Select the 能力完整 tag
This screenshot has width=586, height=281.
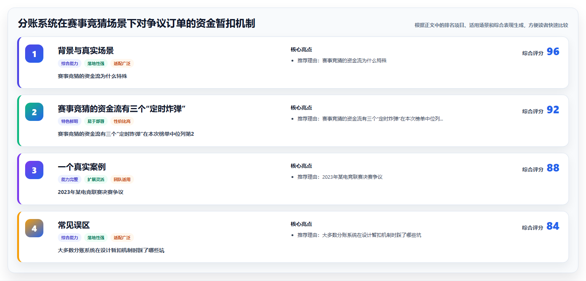(70, 179)
